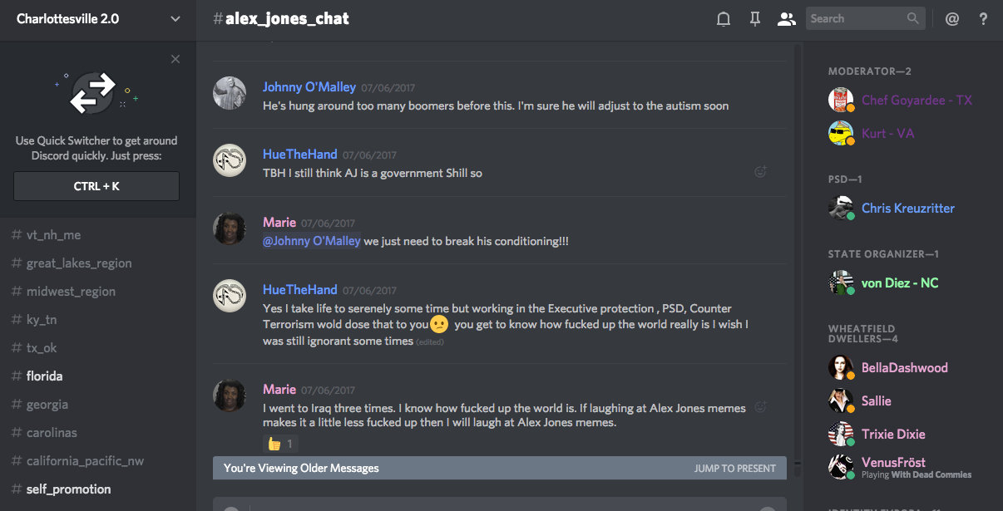Open recent mentions with @ icon
This screenshot has width=1003, height=511.
click(952, 19)
